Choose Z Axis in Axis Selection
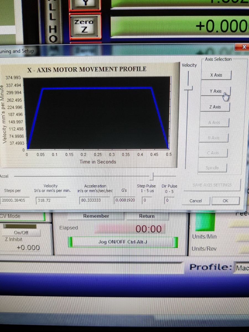 click(x=215, y=107)
